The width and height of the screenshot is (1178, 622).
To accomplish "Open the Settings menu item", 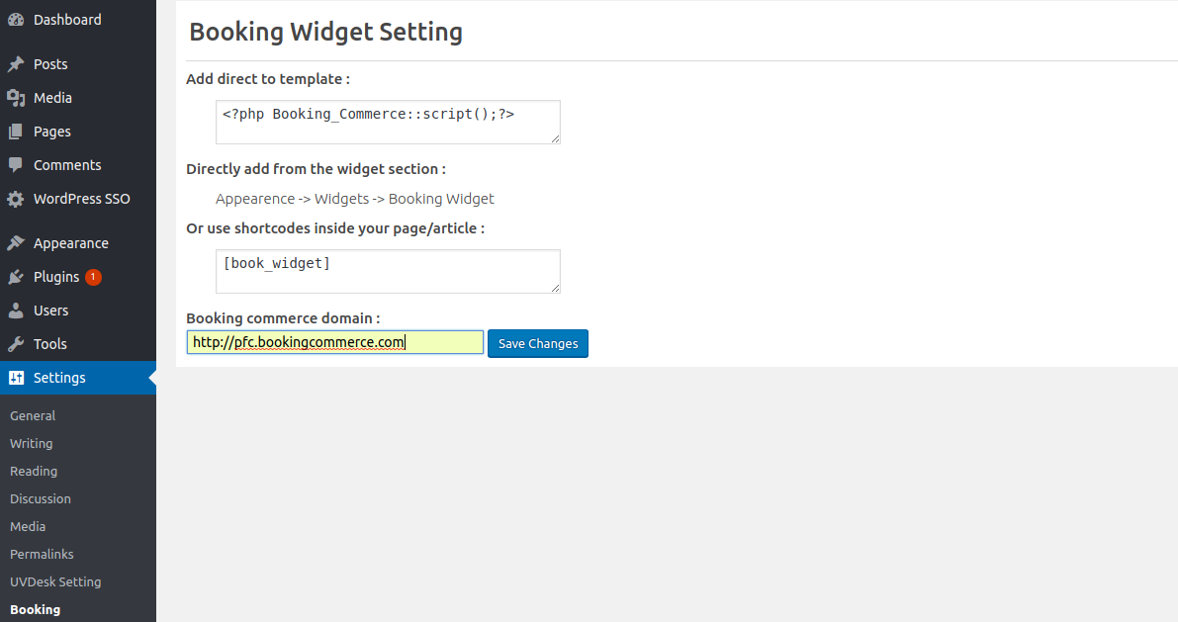I will click(x=59, y=378).
